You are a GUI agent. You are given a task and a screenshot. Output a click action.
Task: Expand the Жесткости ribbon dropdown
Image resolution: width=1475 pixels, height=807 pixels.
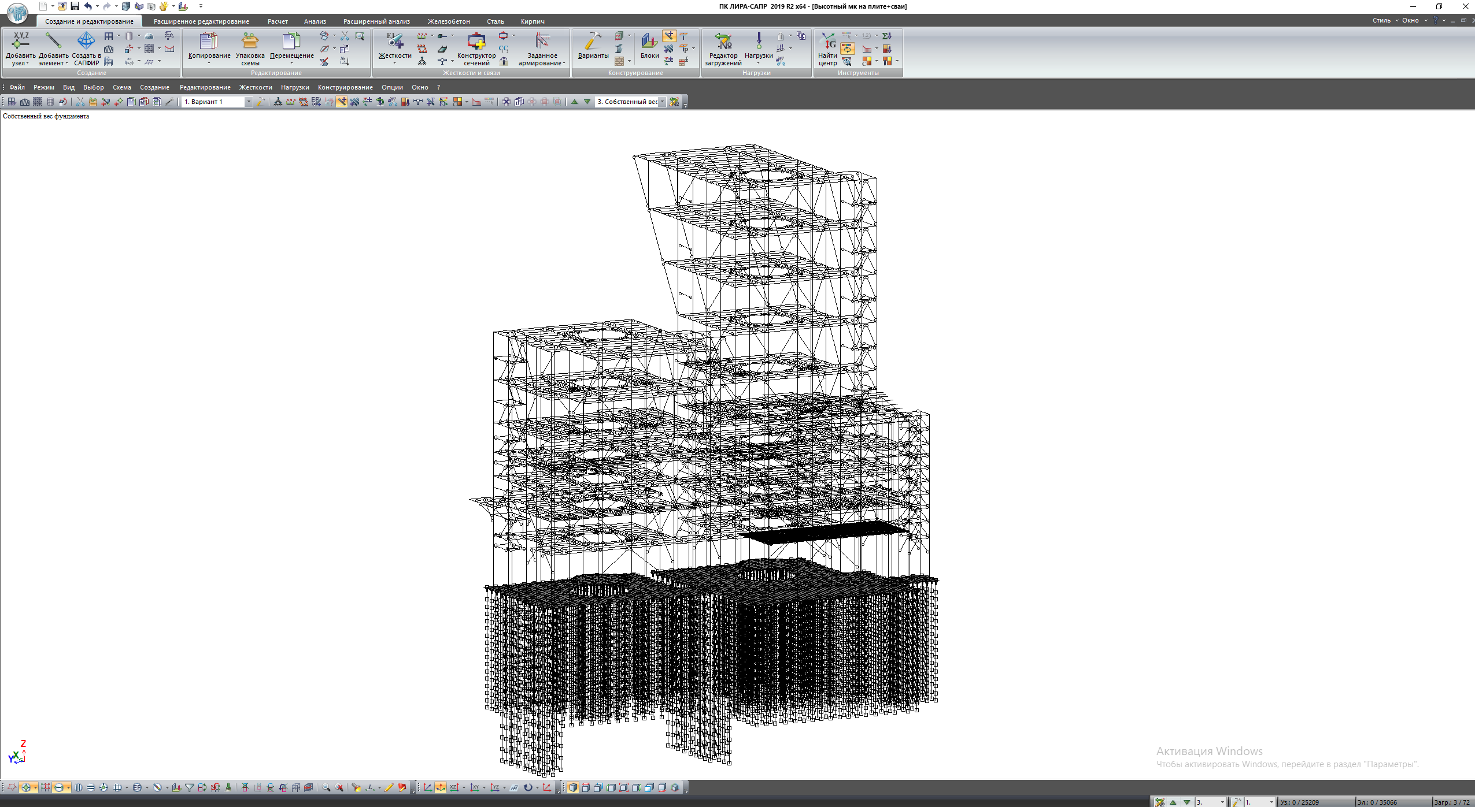394,62
